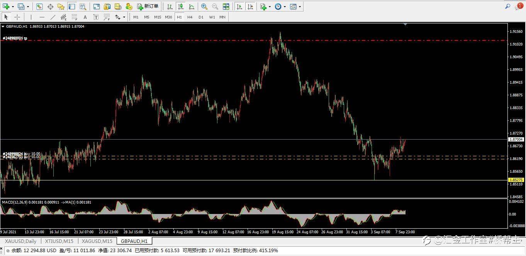Click the dollar-sign windows icon
Viewport: 526px width, 256px height.
coord(107,7)
